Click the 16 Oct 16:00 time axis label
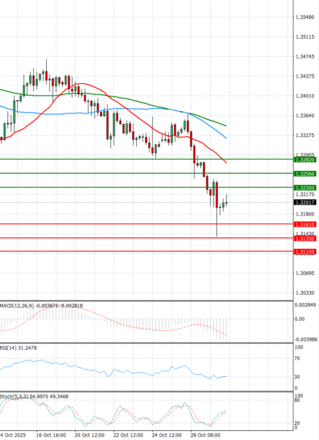The height and width of the screenshot is (440, 319). 51,435
